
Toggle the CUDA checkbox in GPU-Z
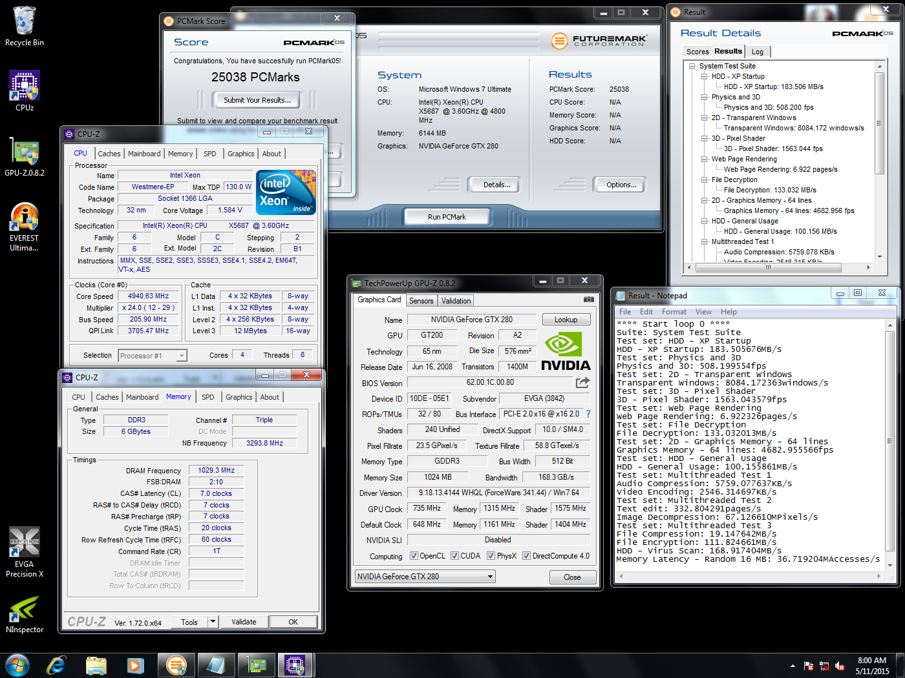coord(454,556)
